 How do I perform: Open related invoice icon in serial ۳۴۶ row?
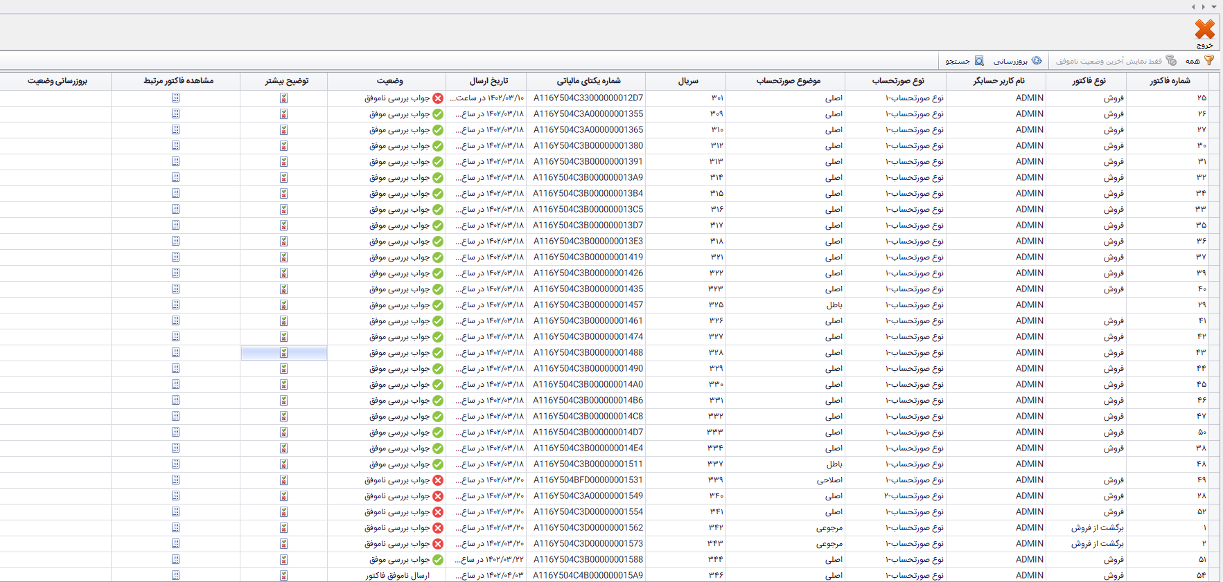click(175, 575)
